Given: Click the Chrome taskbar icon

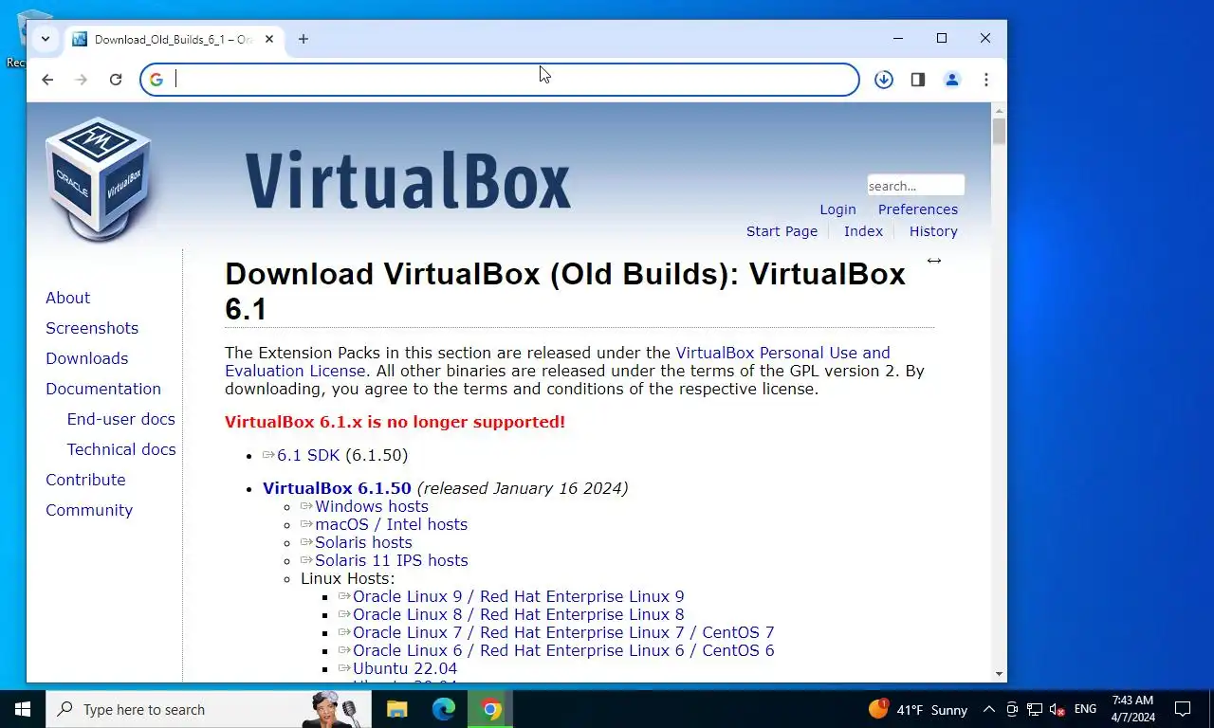Looking at the screenshot, I should click(x=490, y=709).
